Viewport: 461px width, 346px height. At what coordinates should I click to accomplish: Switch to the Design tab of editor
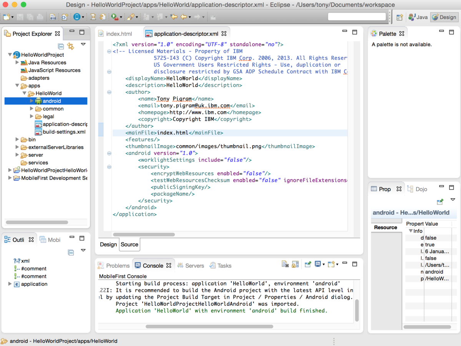[108, 245]
